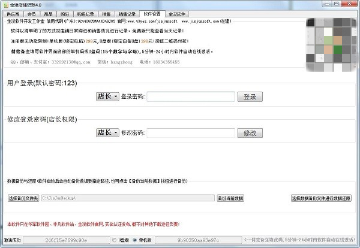Click the 登录密码 input field
Image resolution: width=360 pixels, height=248 pixels.
coord(190,96)
